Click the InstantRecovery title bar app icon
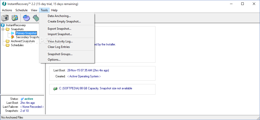 click(4, 4)
